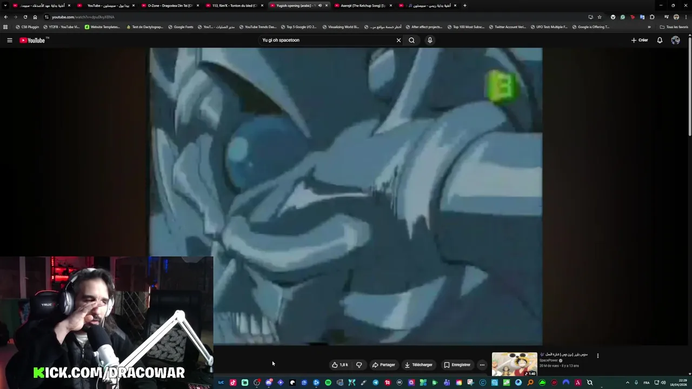
Task: Open the FRA keyboard language switcher
Action: click(646, 383)
